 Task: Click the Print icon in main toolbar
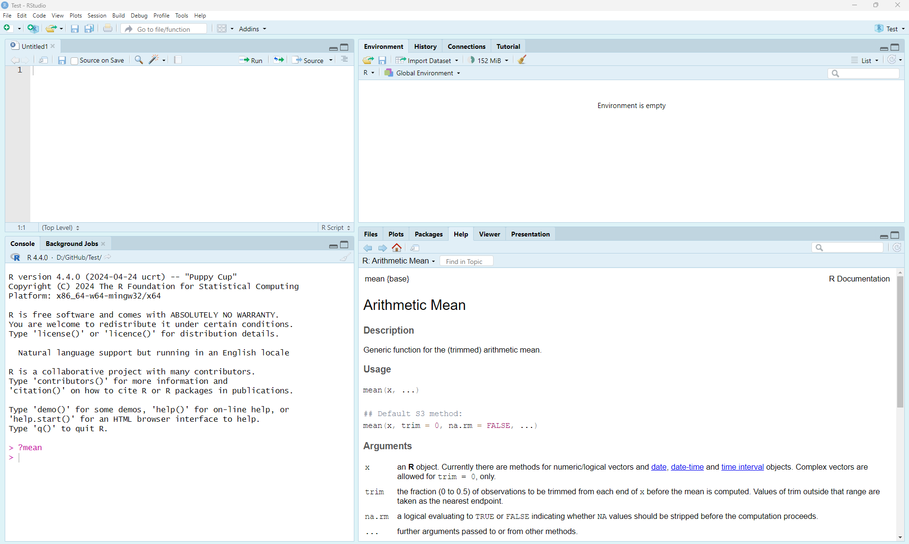tap(108, 28)
